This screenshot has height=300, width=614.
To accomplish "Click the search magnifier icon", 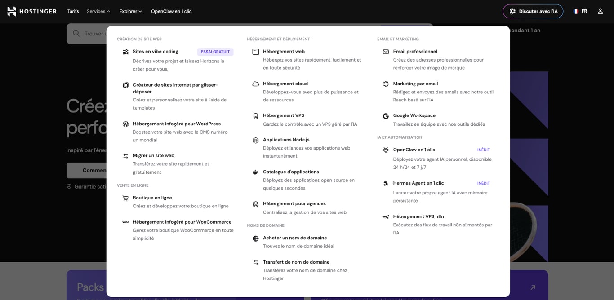I will (76, 33).
